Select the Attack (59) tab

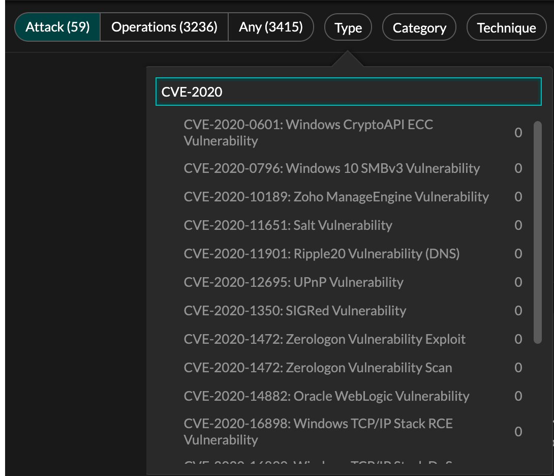point(57,27)
